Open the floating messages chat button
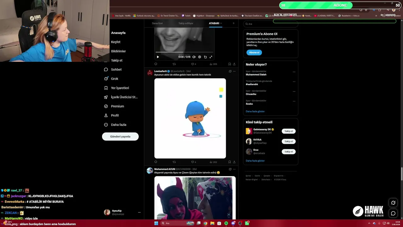403x227 pixels. coord(393,213)
